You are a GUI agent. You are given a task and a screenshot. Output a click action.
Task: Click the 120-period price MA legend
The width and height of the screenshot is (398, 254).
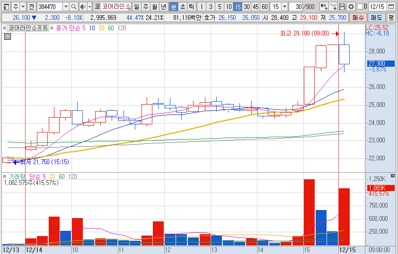tap(122, 28)
